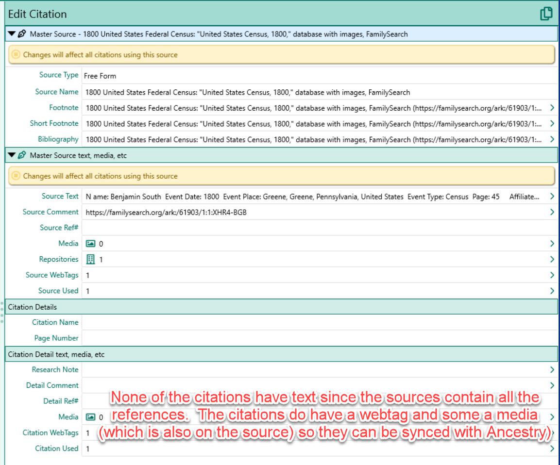Open the Detail Comment chevron
Image resolution: width=560 pixels, height=465 pixels.
pyautogui.click(x=552, y=385)
